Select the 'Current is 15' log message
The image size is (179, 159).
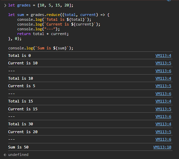(x=23, y=109)
